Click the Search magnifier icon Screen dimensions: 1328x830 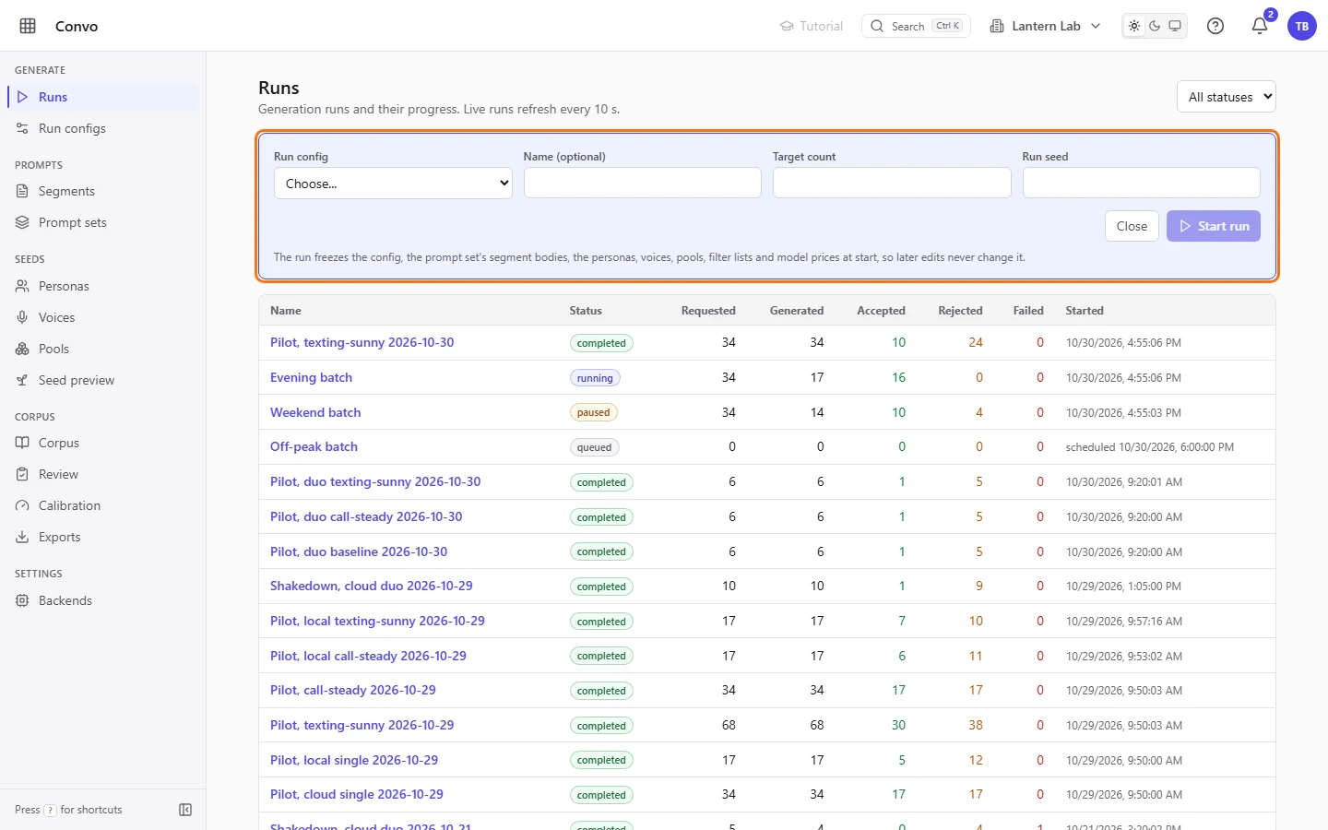877,26
